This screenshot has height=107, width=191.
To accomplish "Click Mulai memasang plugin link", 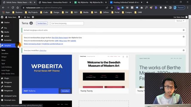I will coord(33,44).
